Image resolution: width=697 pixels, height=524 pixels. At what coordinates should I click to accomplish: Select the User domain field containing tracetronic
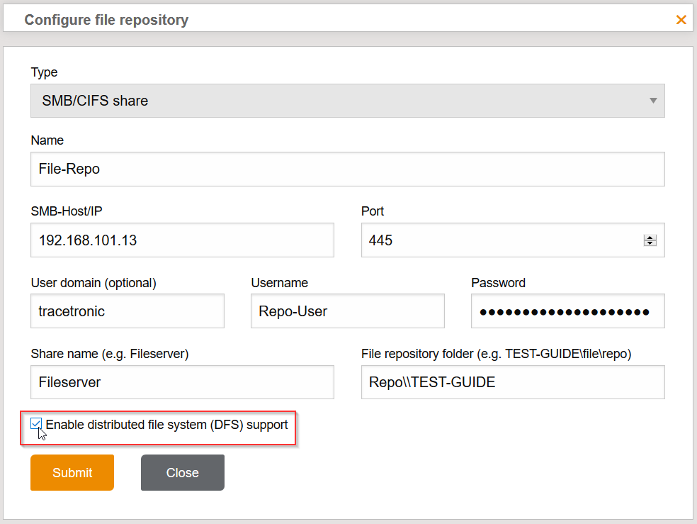[x=127, y=311]
